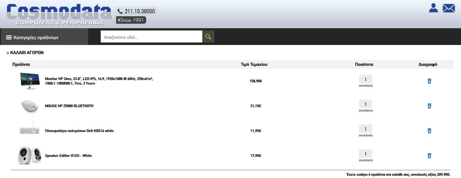Delete the Dell KB216 keyboard row

(429, 131)
